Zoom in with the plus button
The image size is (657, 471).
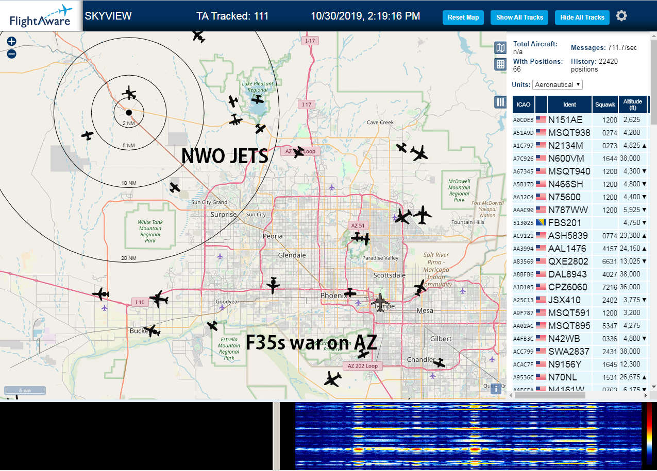pos(11,42)
